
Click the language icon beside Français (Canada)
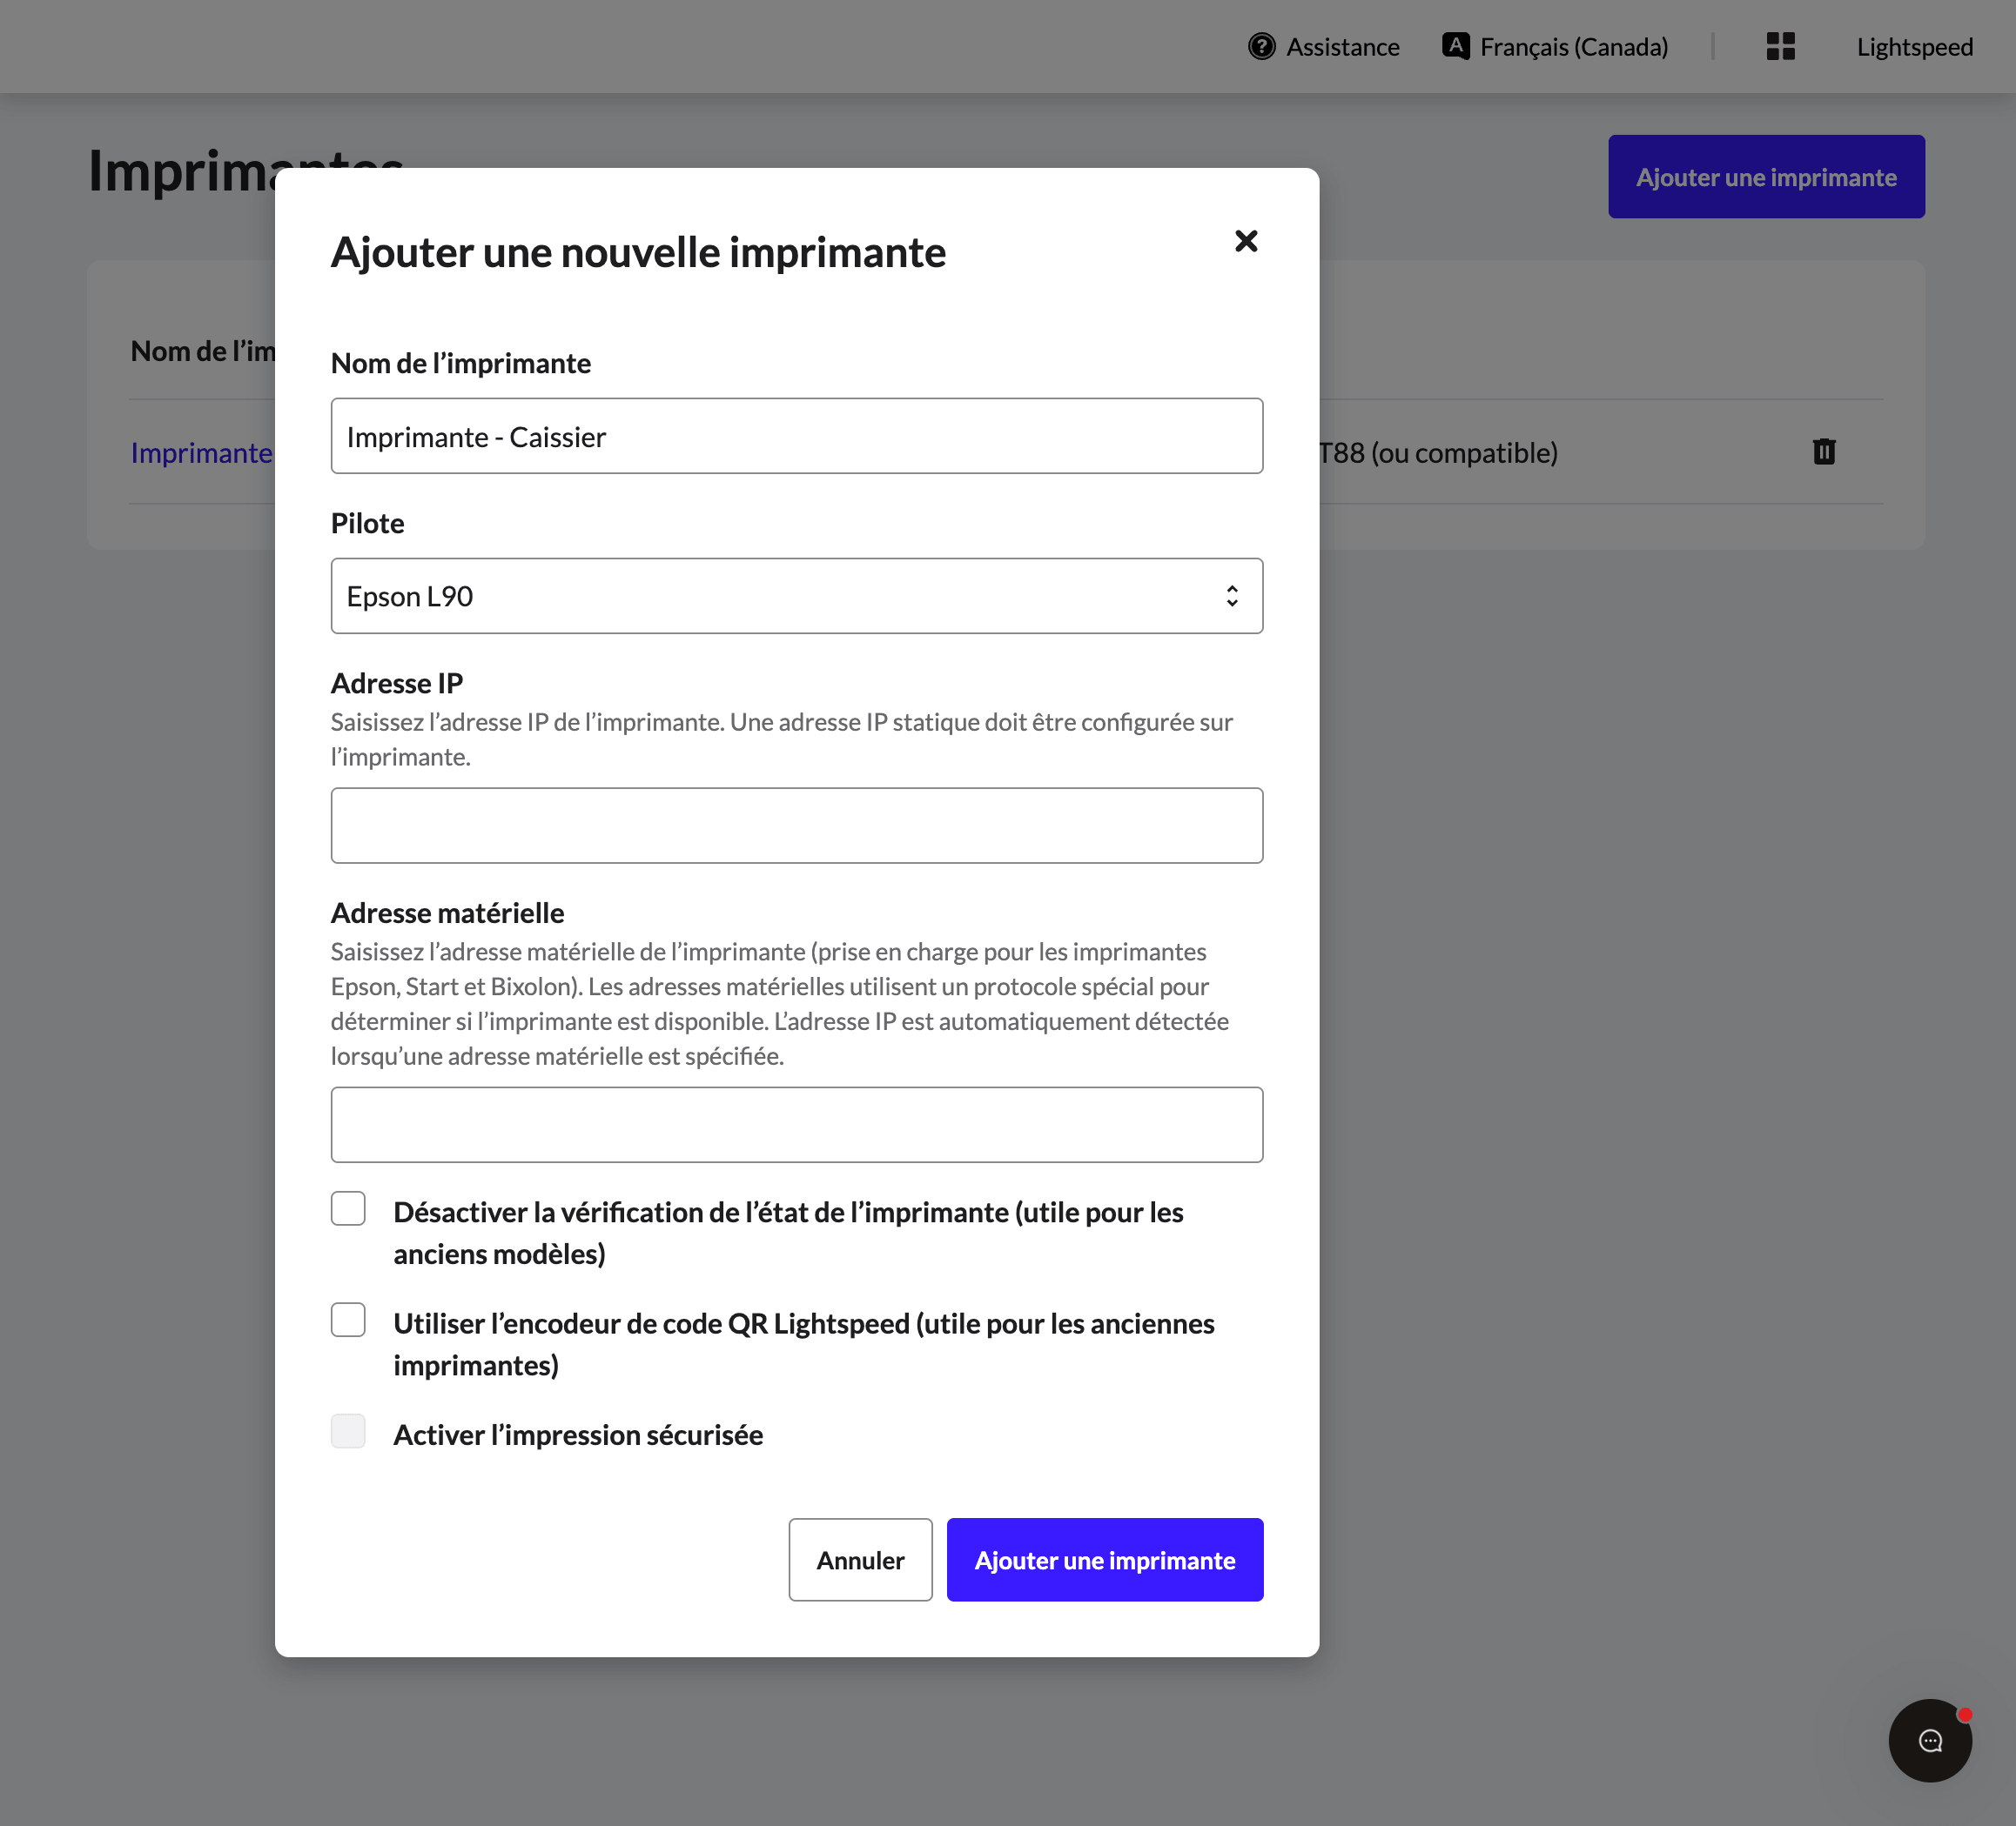(x=1456, y=46)
